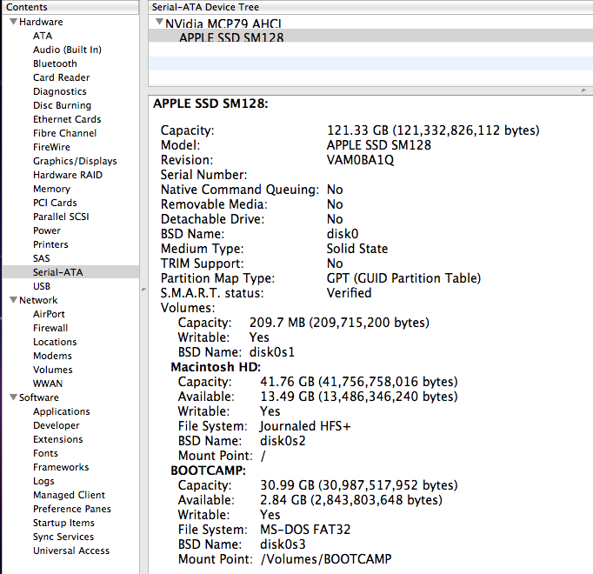This screenshot has width=593, height=574.
Task: Click the /Volumes/BOOTCAMP mount point value
Action: tap(326, 559)
